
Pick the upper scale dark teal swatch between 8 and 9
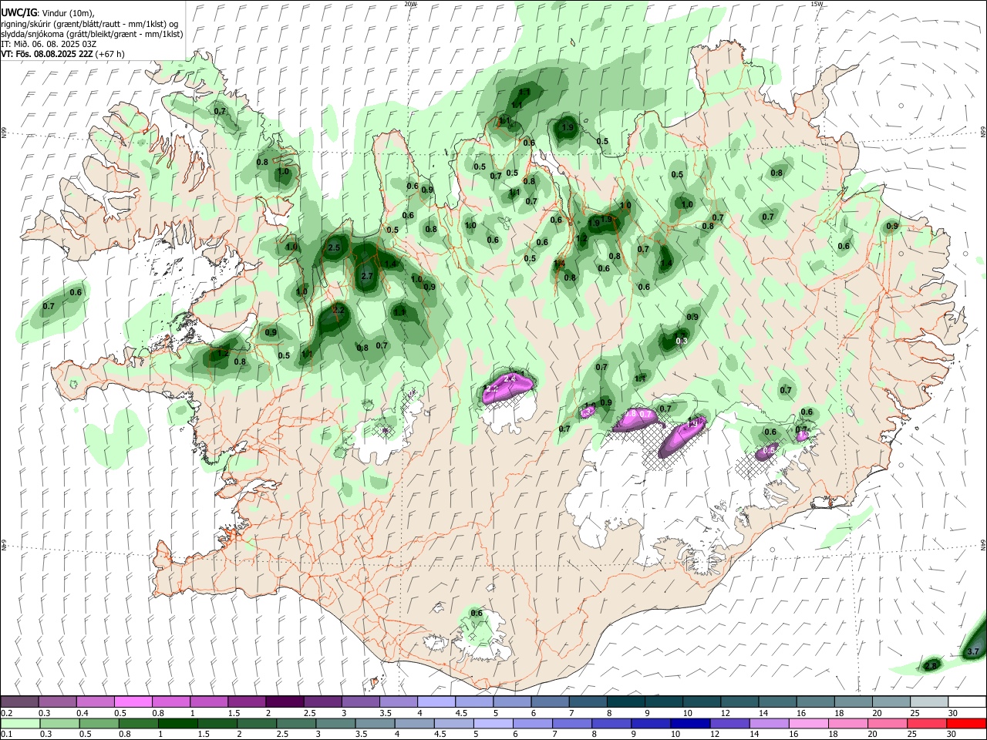click(x=625, y=701)
